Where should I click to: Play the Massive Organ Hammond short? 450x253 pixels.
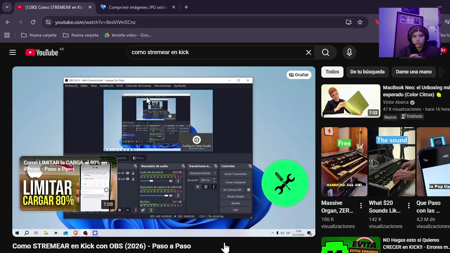click(x=344, y=162)
